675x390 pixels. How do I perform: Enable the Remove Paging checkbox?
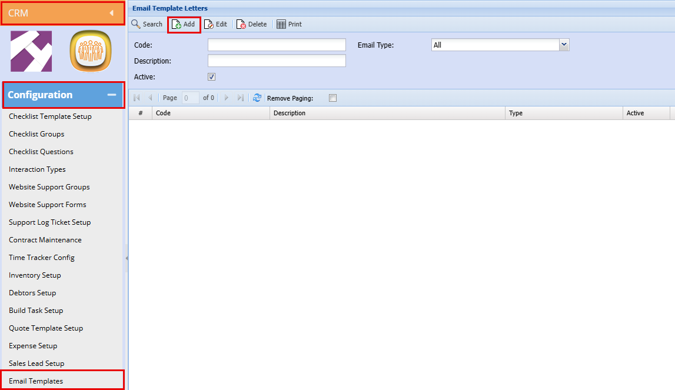point(332,98)
